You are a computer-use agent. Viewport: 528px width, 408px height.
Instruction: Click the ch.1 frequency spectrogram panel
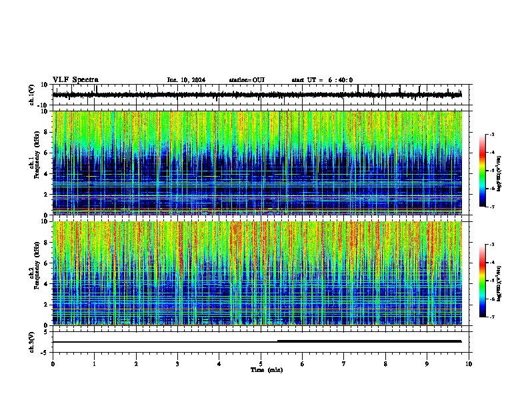pyautogui.click(x=257, y=163)
